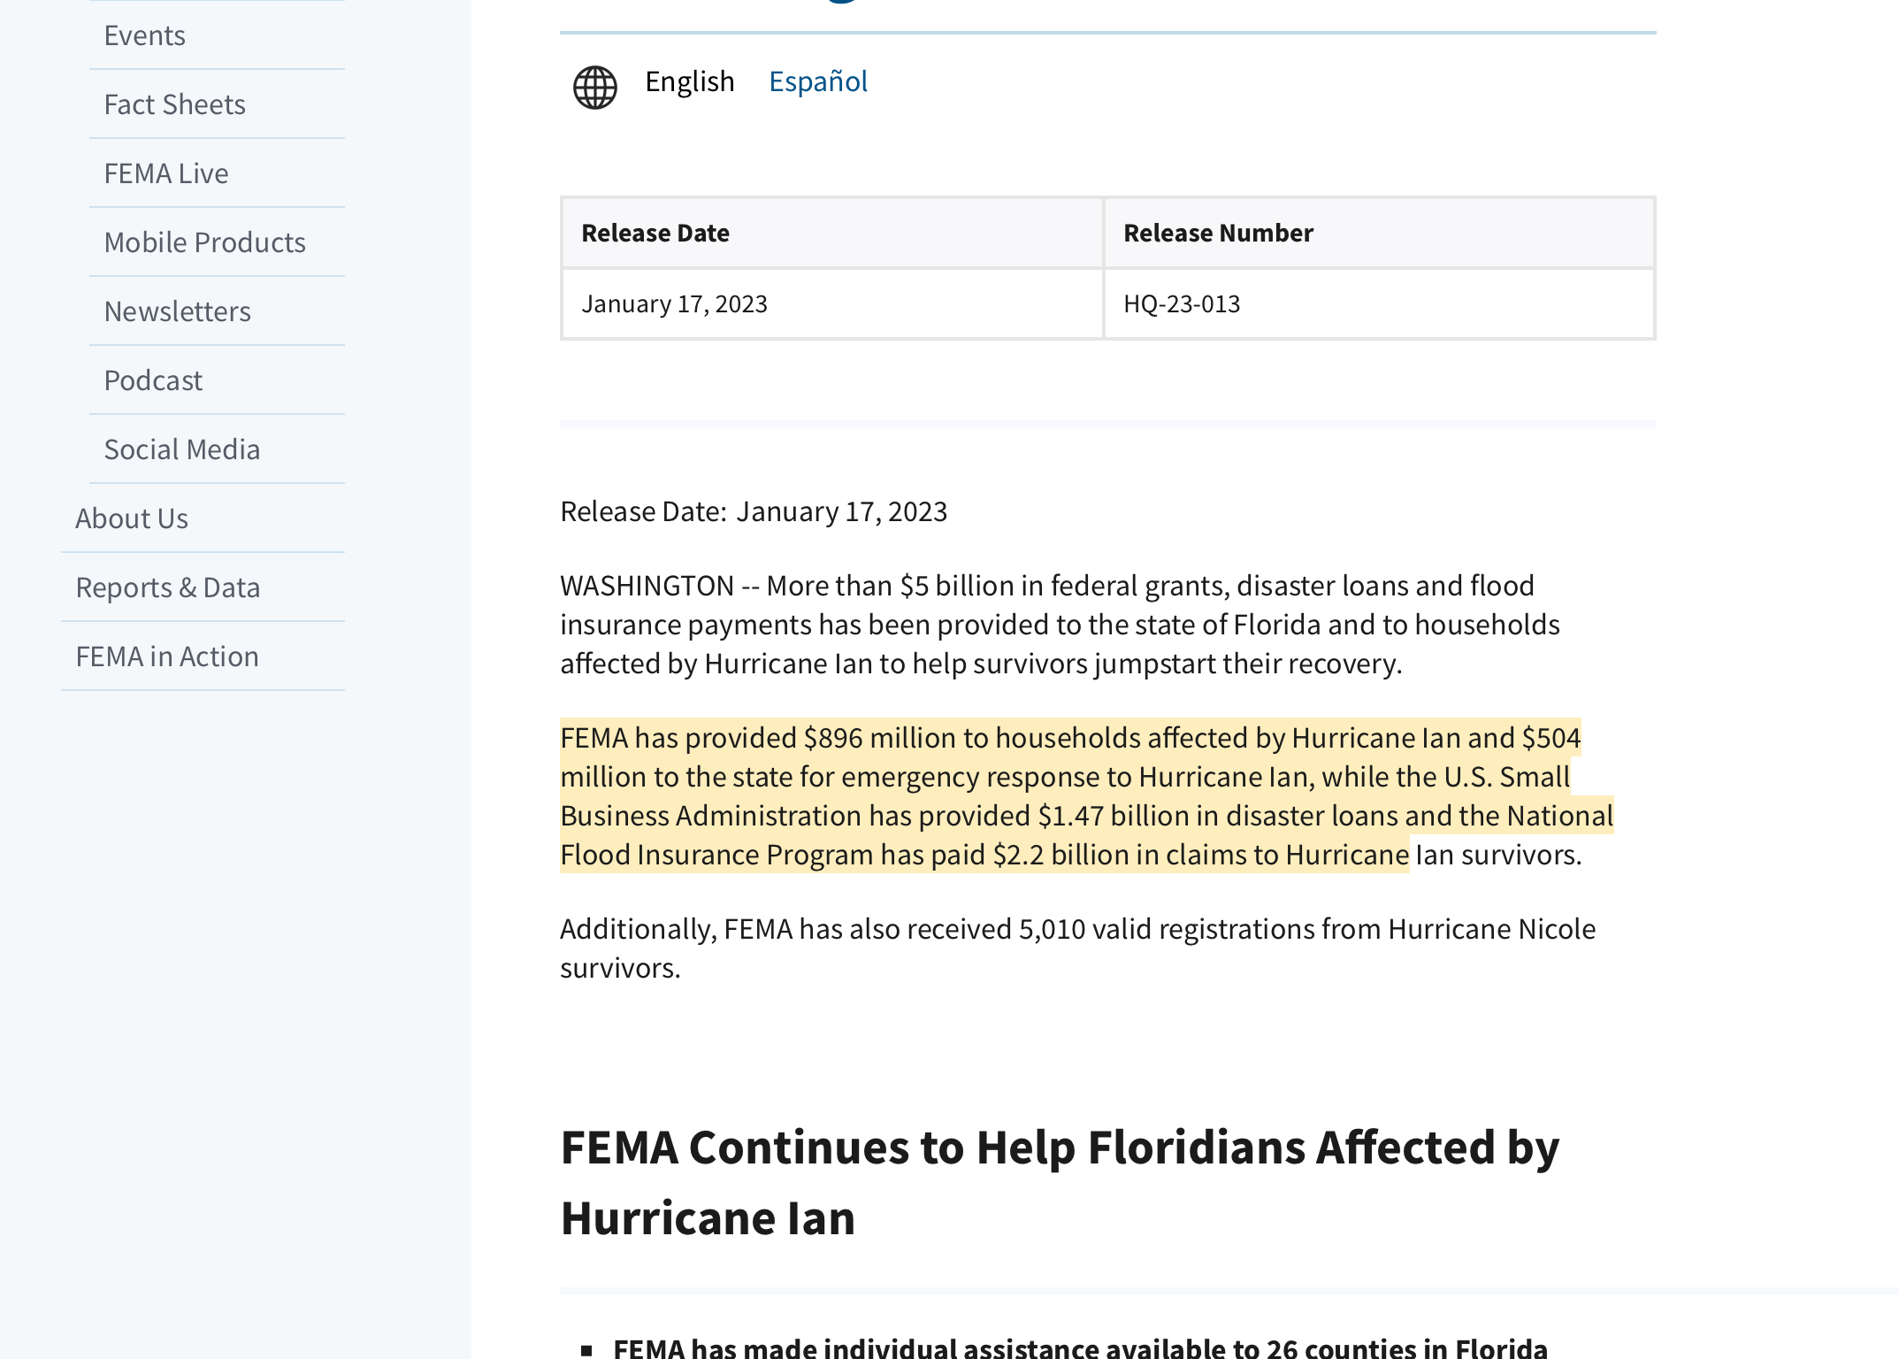The width and height of the screenshot is (1899, 1359).
Task: Click the paragraph about Hurricane Nicole registrations
Action: 1077,948
